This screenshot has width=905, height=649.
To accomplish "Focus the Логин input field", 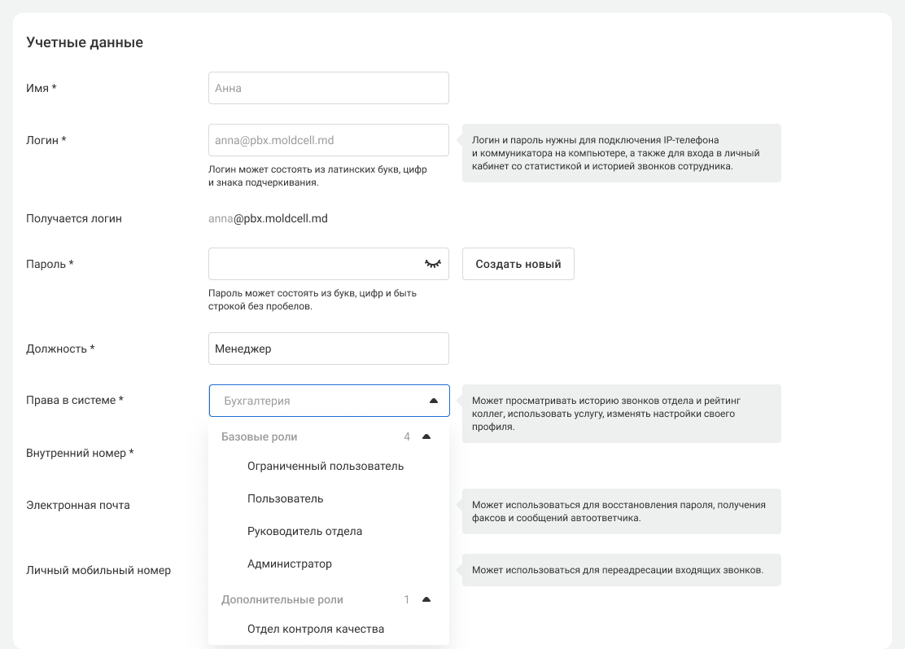I will point(328,140).
